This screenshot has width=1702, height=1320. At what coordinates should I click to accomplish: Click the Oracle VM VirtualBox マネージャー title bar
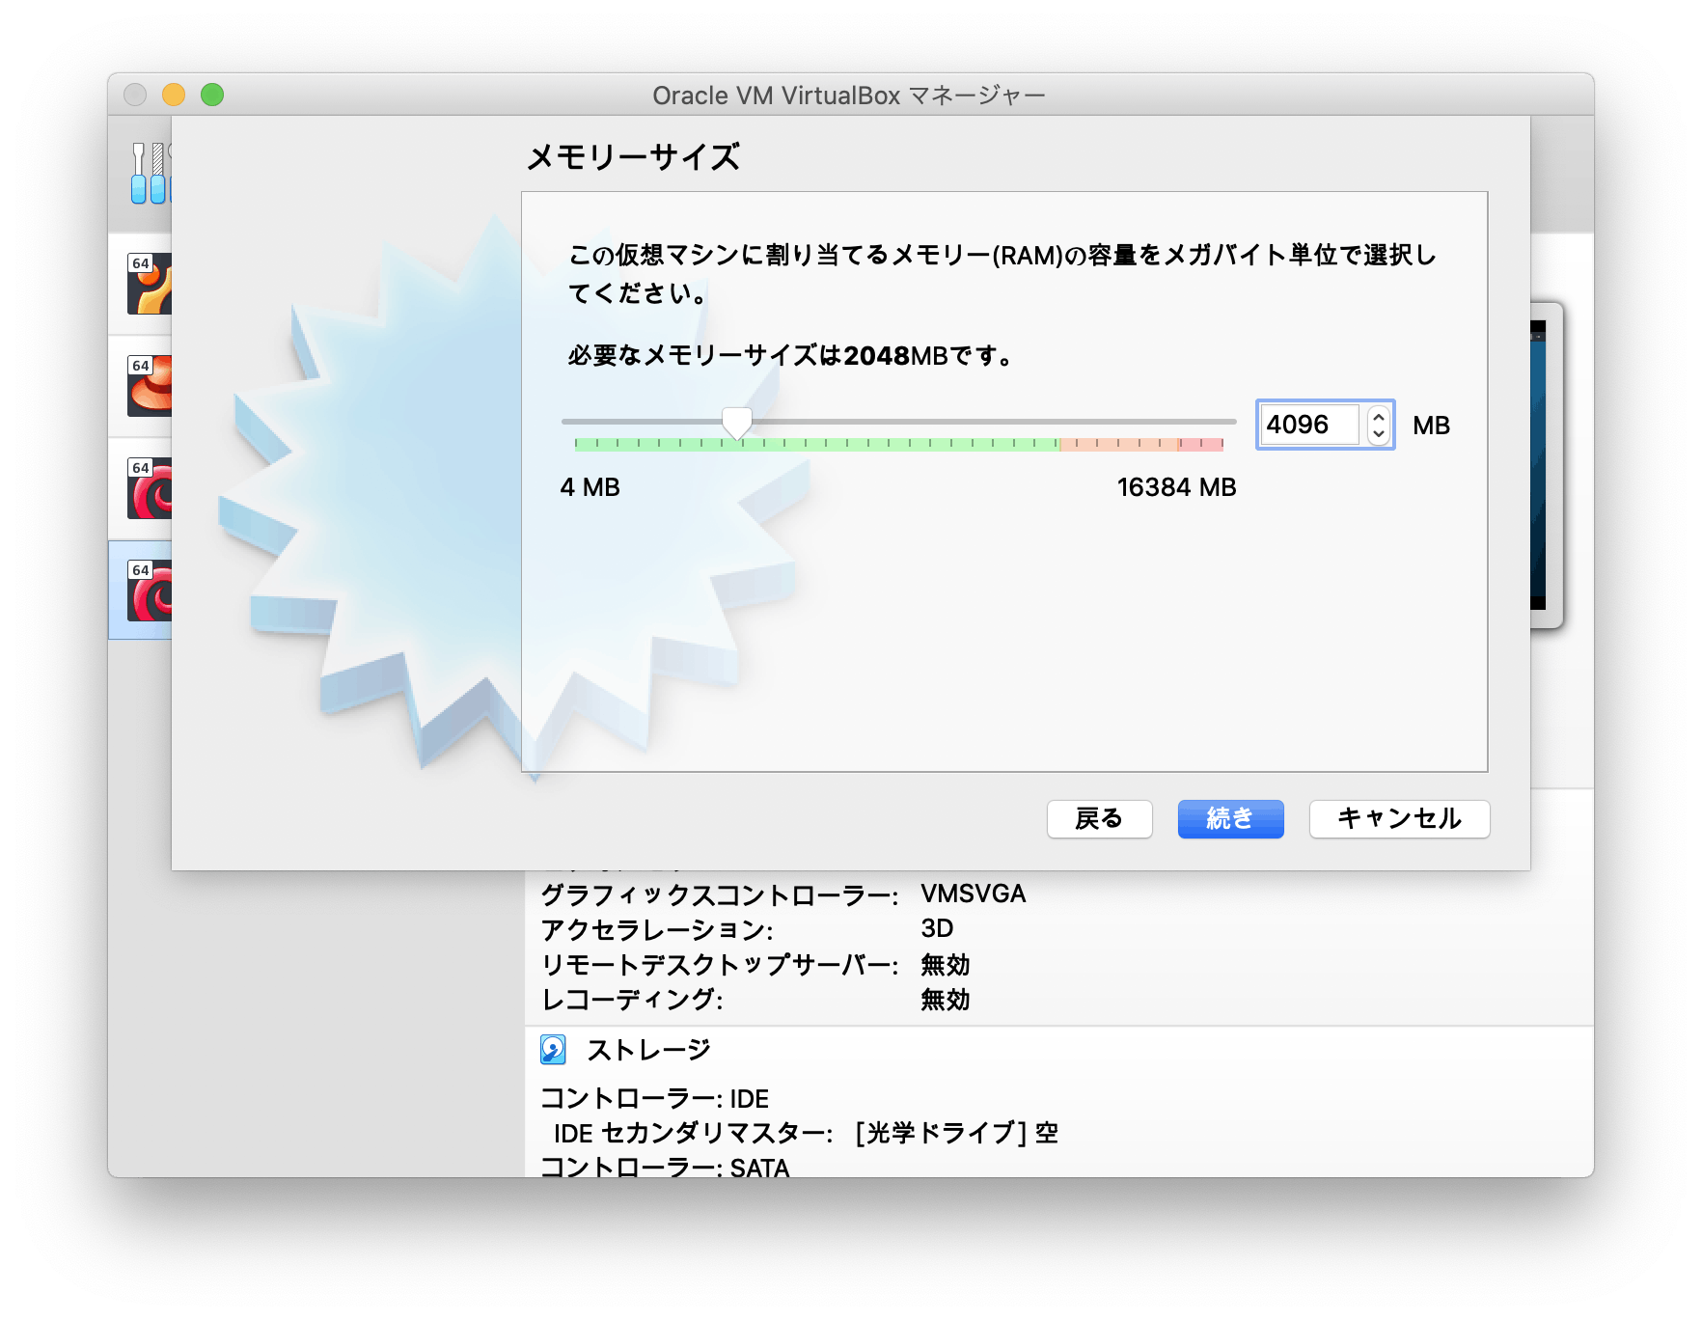(849, 95)
